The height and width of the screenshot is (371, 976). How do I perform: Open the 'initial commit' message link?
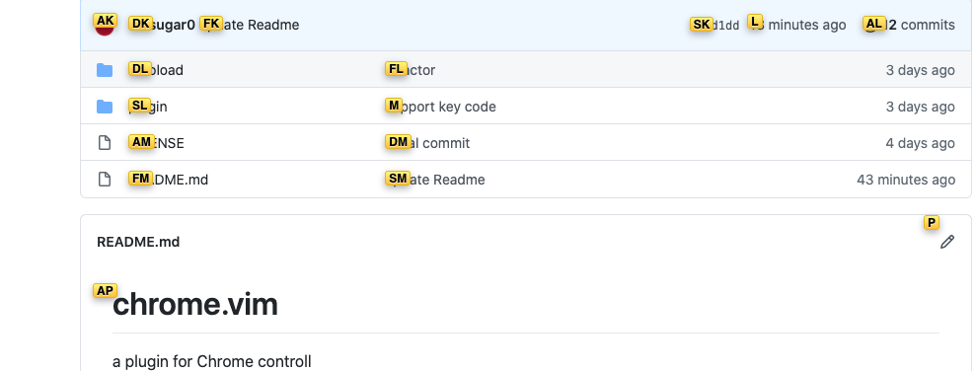(x=427, y=143)
